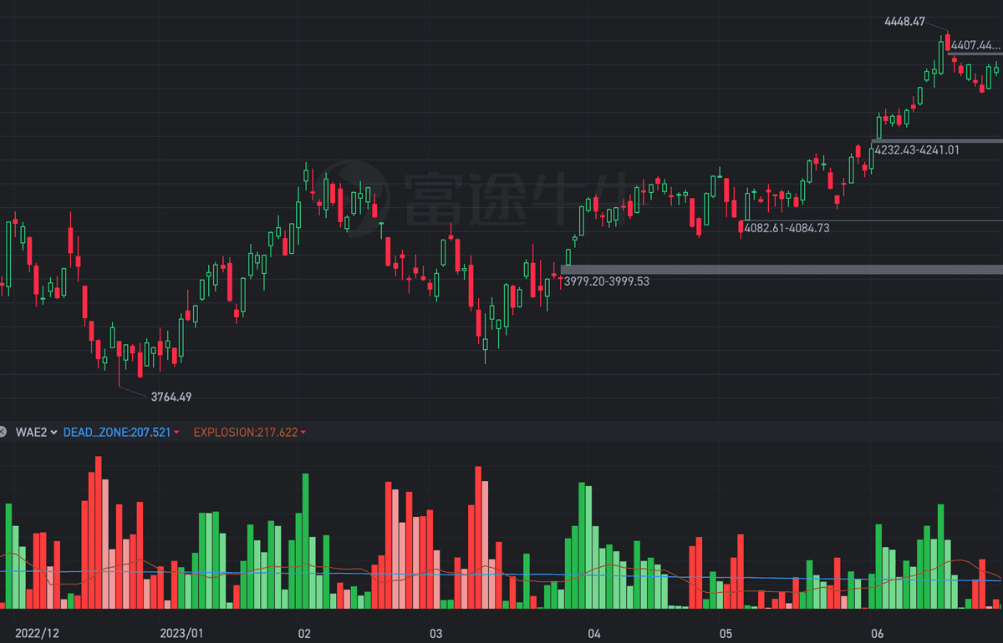Click the 2023/01 date on time axis
Screen dimensions: 1003x643
tap(181, 634)
